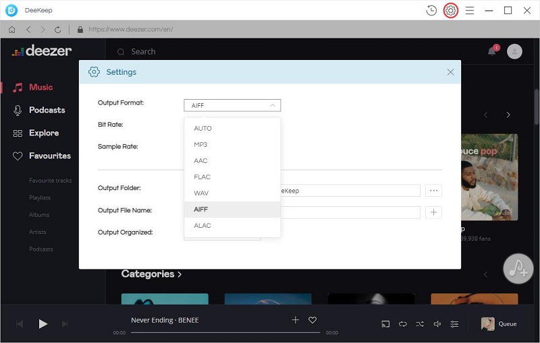540x343 pixels.
Task: Open the user profile avatar
Action: (514, 52)
